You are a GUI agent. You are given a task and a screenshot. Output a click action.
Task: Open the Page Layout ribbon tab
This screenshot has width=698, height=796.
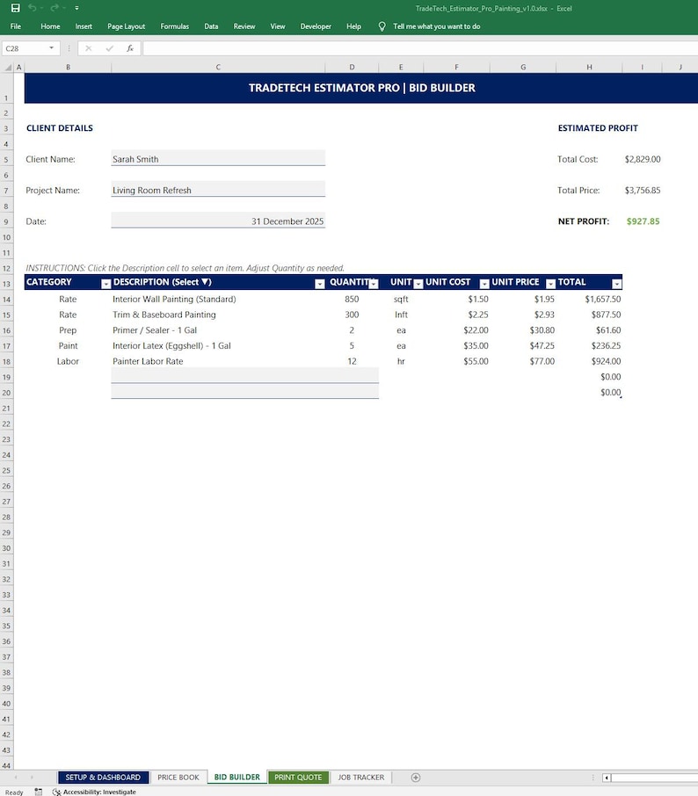tap(126, 26)
